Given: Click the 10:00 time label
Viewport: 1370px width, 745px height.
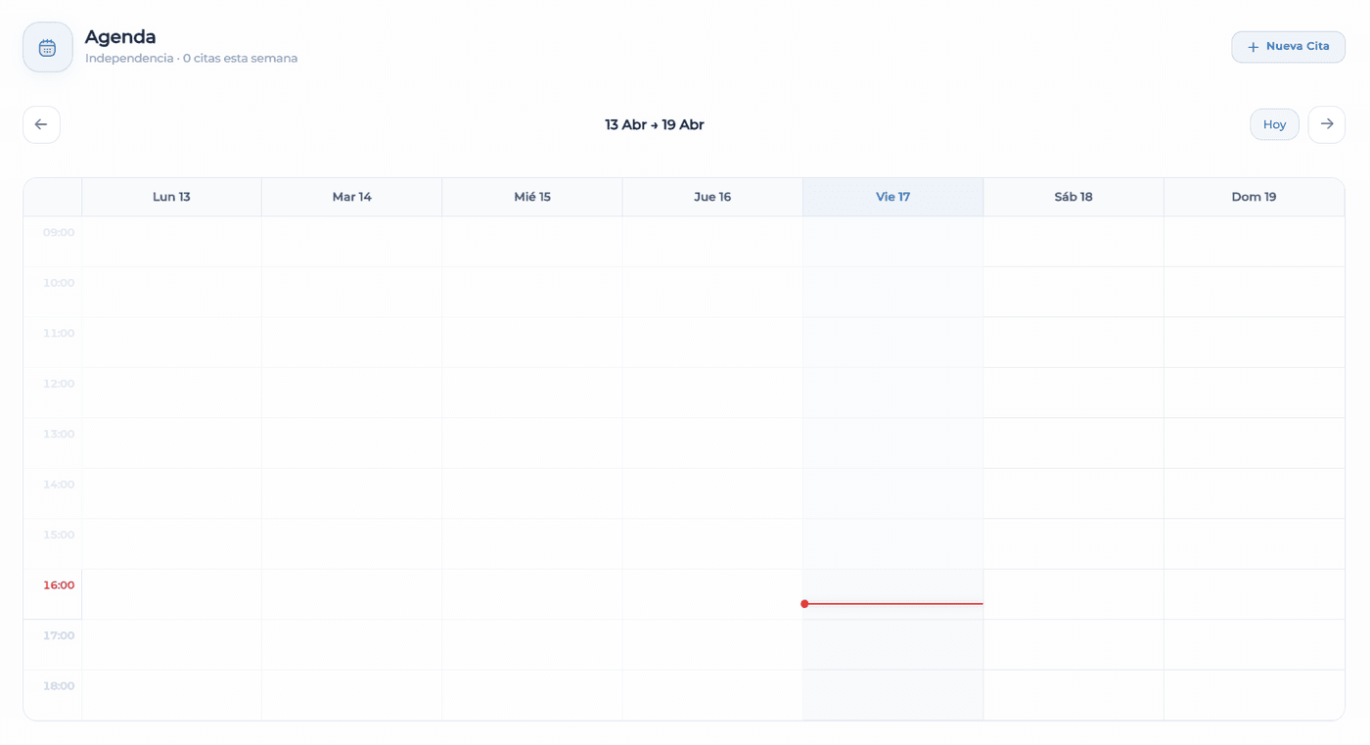Looking at the screenshot, I should [59, 283].
